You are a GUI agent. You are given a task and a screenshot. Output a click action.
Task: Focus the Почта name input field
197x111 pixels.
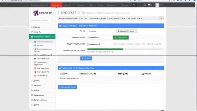tap(102, 31)
